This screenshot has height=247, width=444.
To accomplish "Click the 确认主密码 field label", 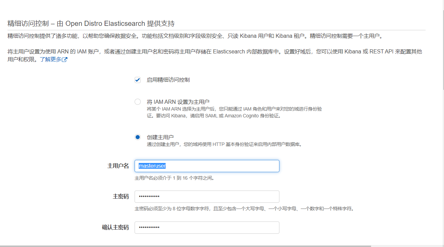I will pos(116,228).
